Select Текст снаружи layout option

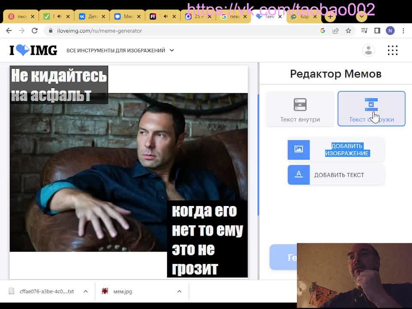[371, 109]
